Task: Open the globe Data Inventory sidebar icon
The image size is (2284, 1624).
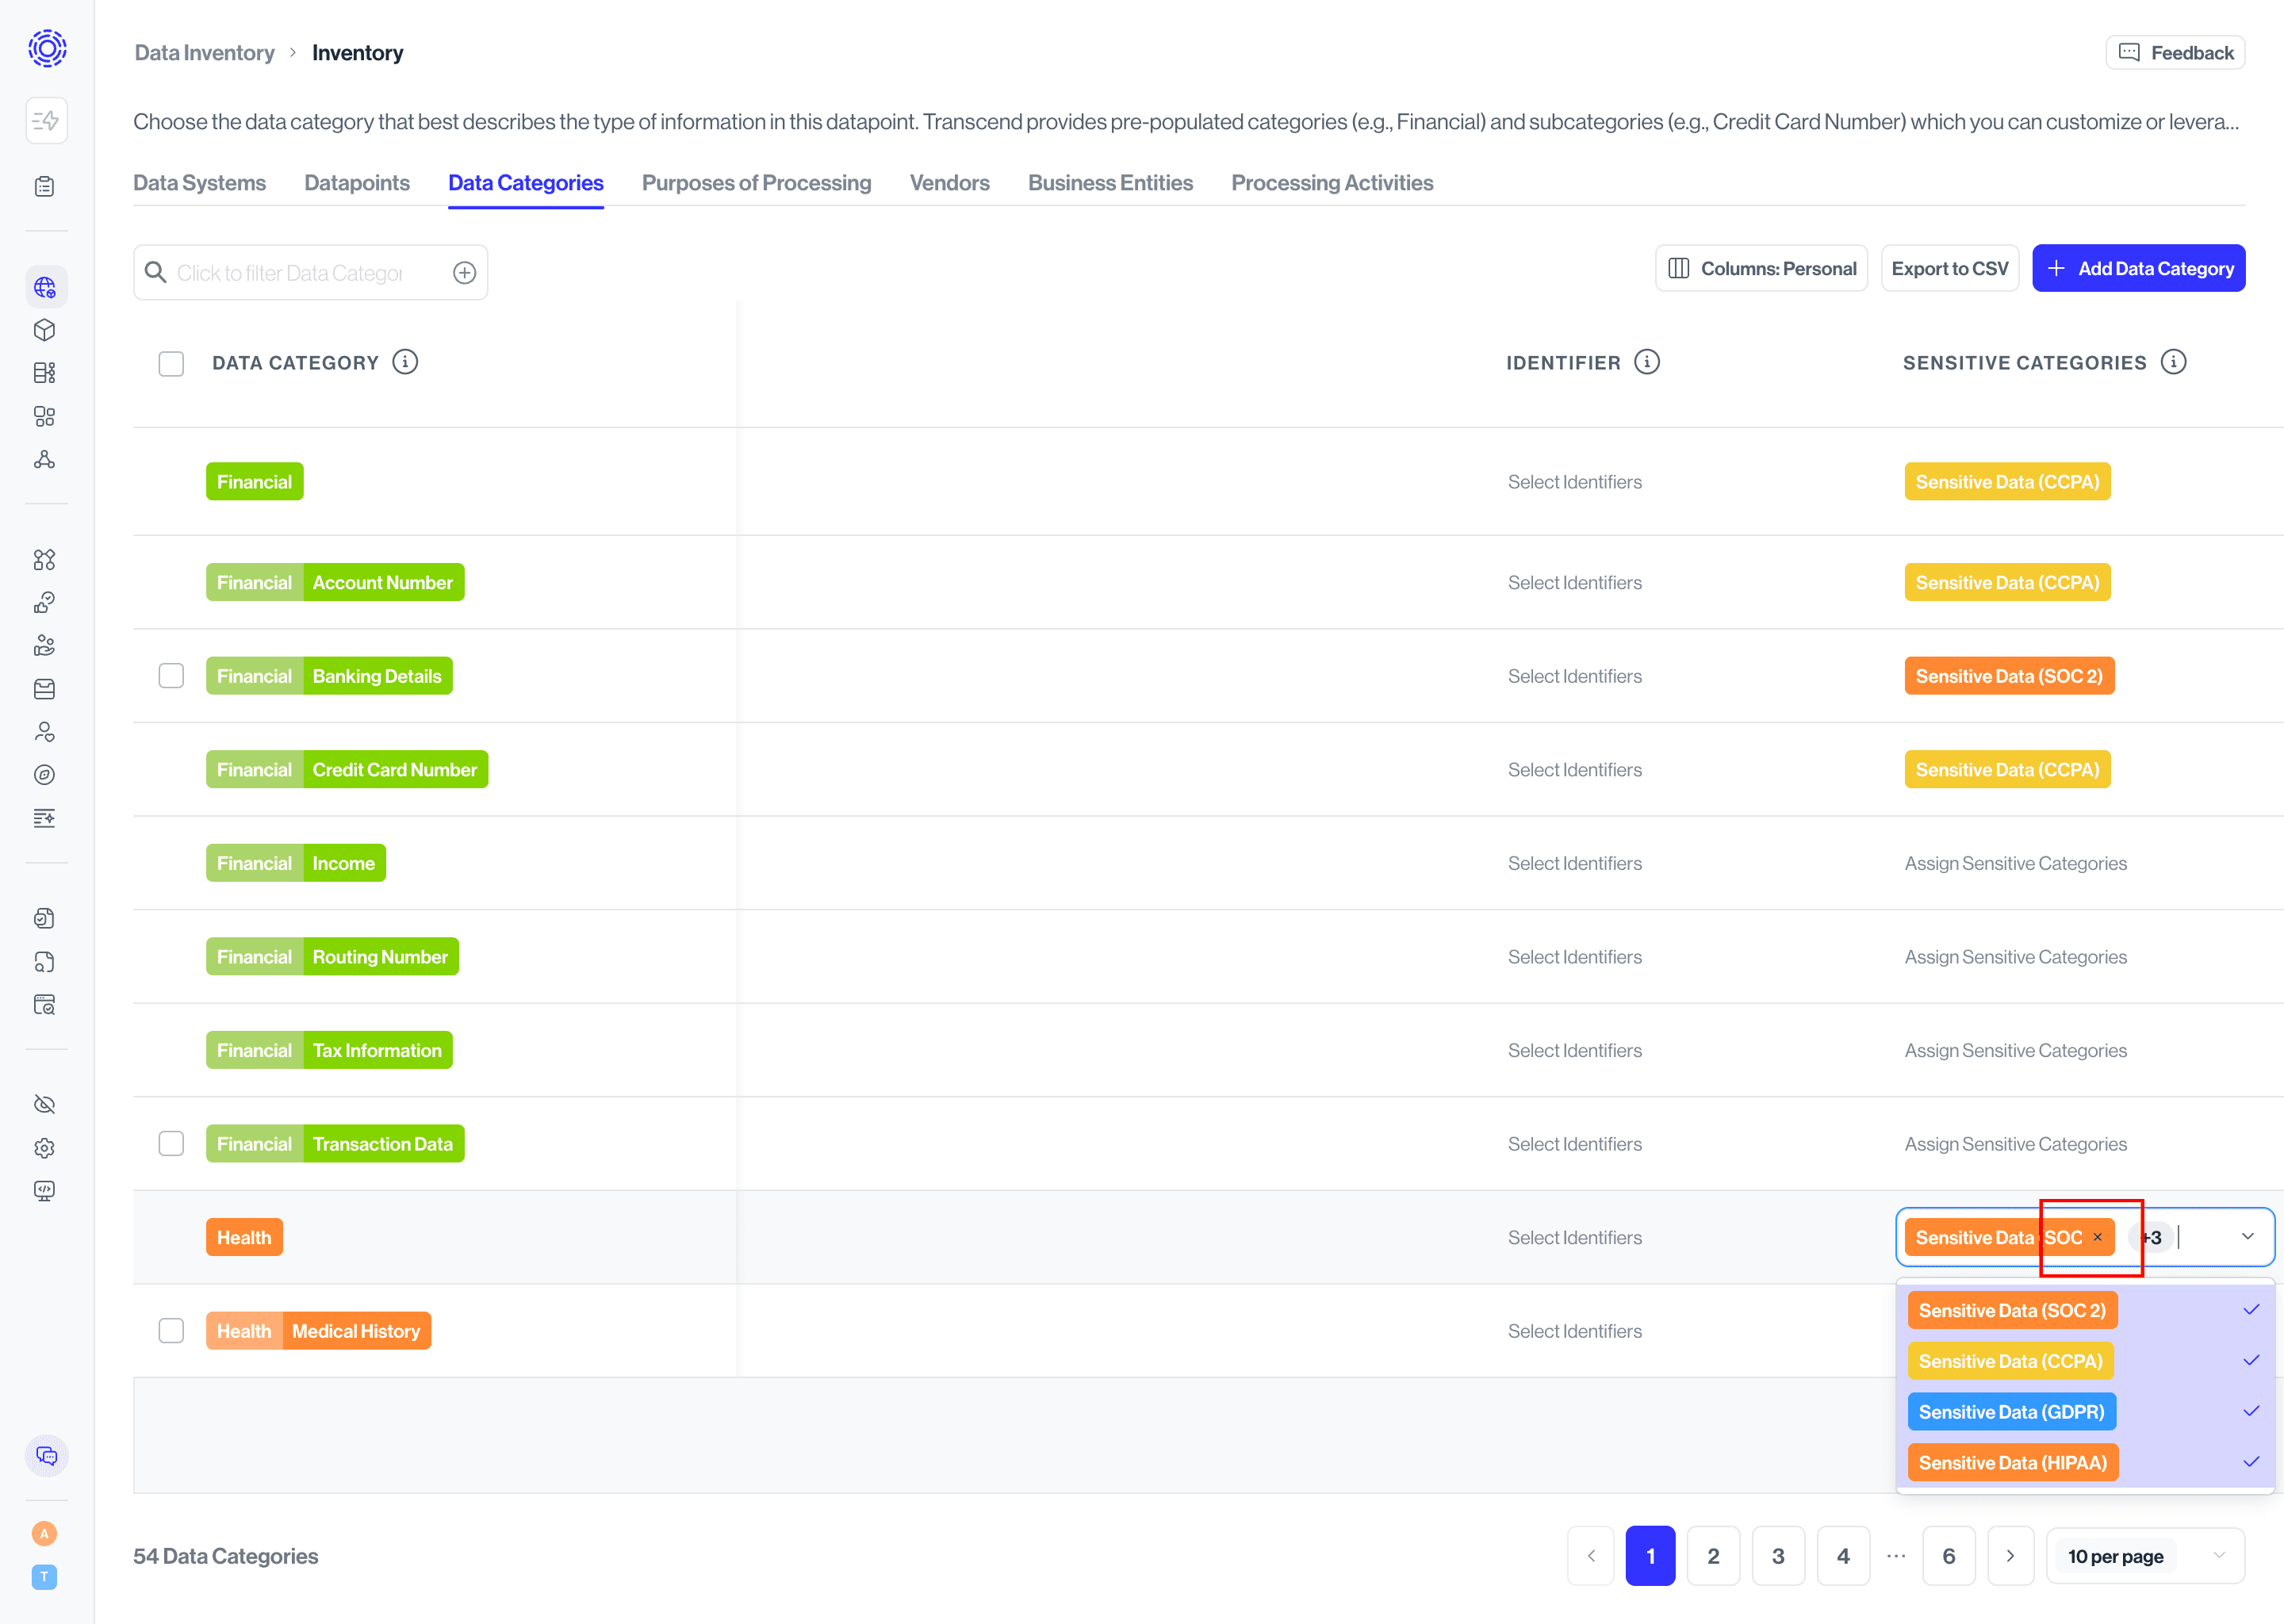Action: click(x=45, y=288)
